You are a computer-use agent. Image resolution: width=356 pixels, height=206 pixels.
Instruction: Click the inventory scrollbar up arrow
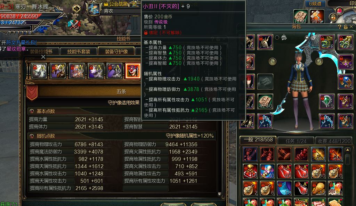[348, 150]
